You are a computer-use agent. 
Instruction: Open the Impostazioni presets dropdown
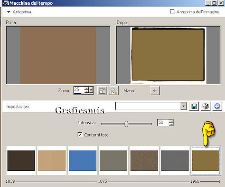click(184, 106)
